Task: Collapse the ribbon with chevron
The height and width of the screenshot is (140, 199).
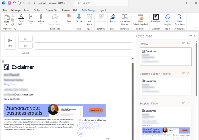Action: coord(196,28)
